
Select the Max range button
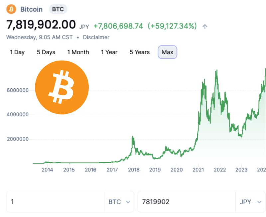coord(168,52)
